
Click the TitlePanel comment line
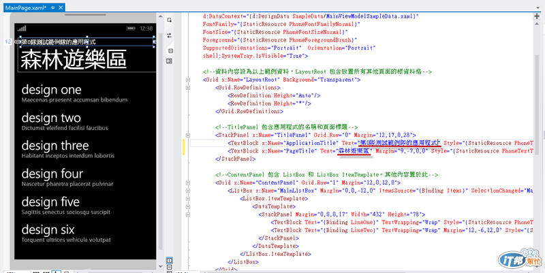(x=286, y=127)
